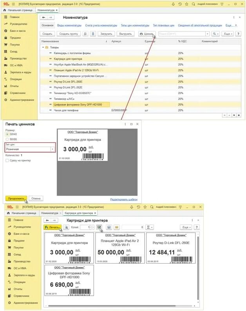The width and height of the screenshot is (246, 311).
Task: Open the Редактировать шаблон link
Action: point(124,199)
